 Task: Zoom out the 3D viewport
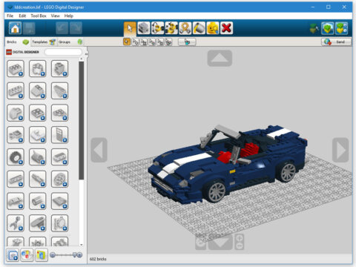tap(240, 246)
